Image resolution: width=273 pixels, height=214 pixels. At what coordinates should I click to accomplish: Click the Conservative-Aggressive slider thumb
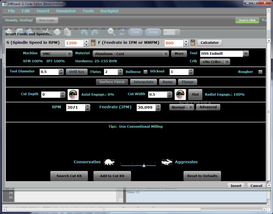pyautogui.click(x=144, y=166)
